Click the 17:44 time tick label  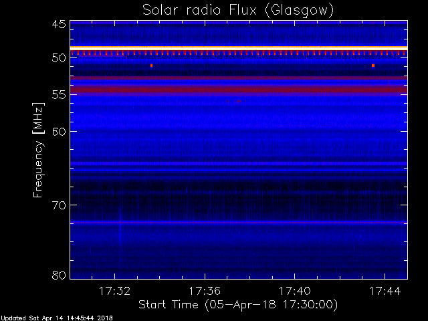tap(385, 291)
